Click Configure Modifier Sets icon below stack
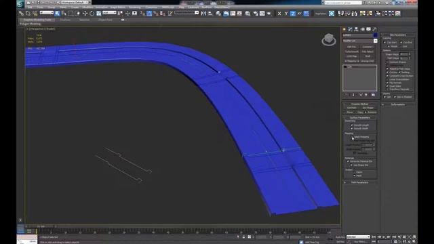This screenshot has height=244, width=434. [373, 95]
